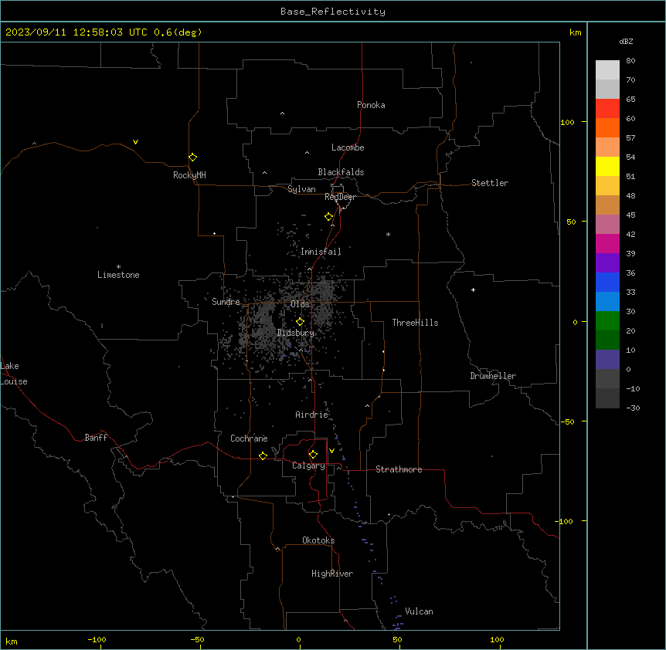Click the Calgary city label

click(308, 465)
